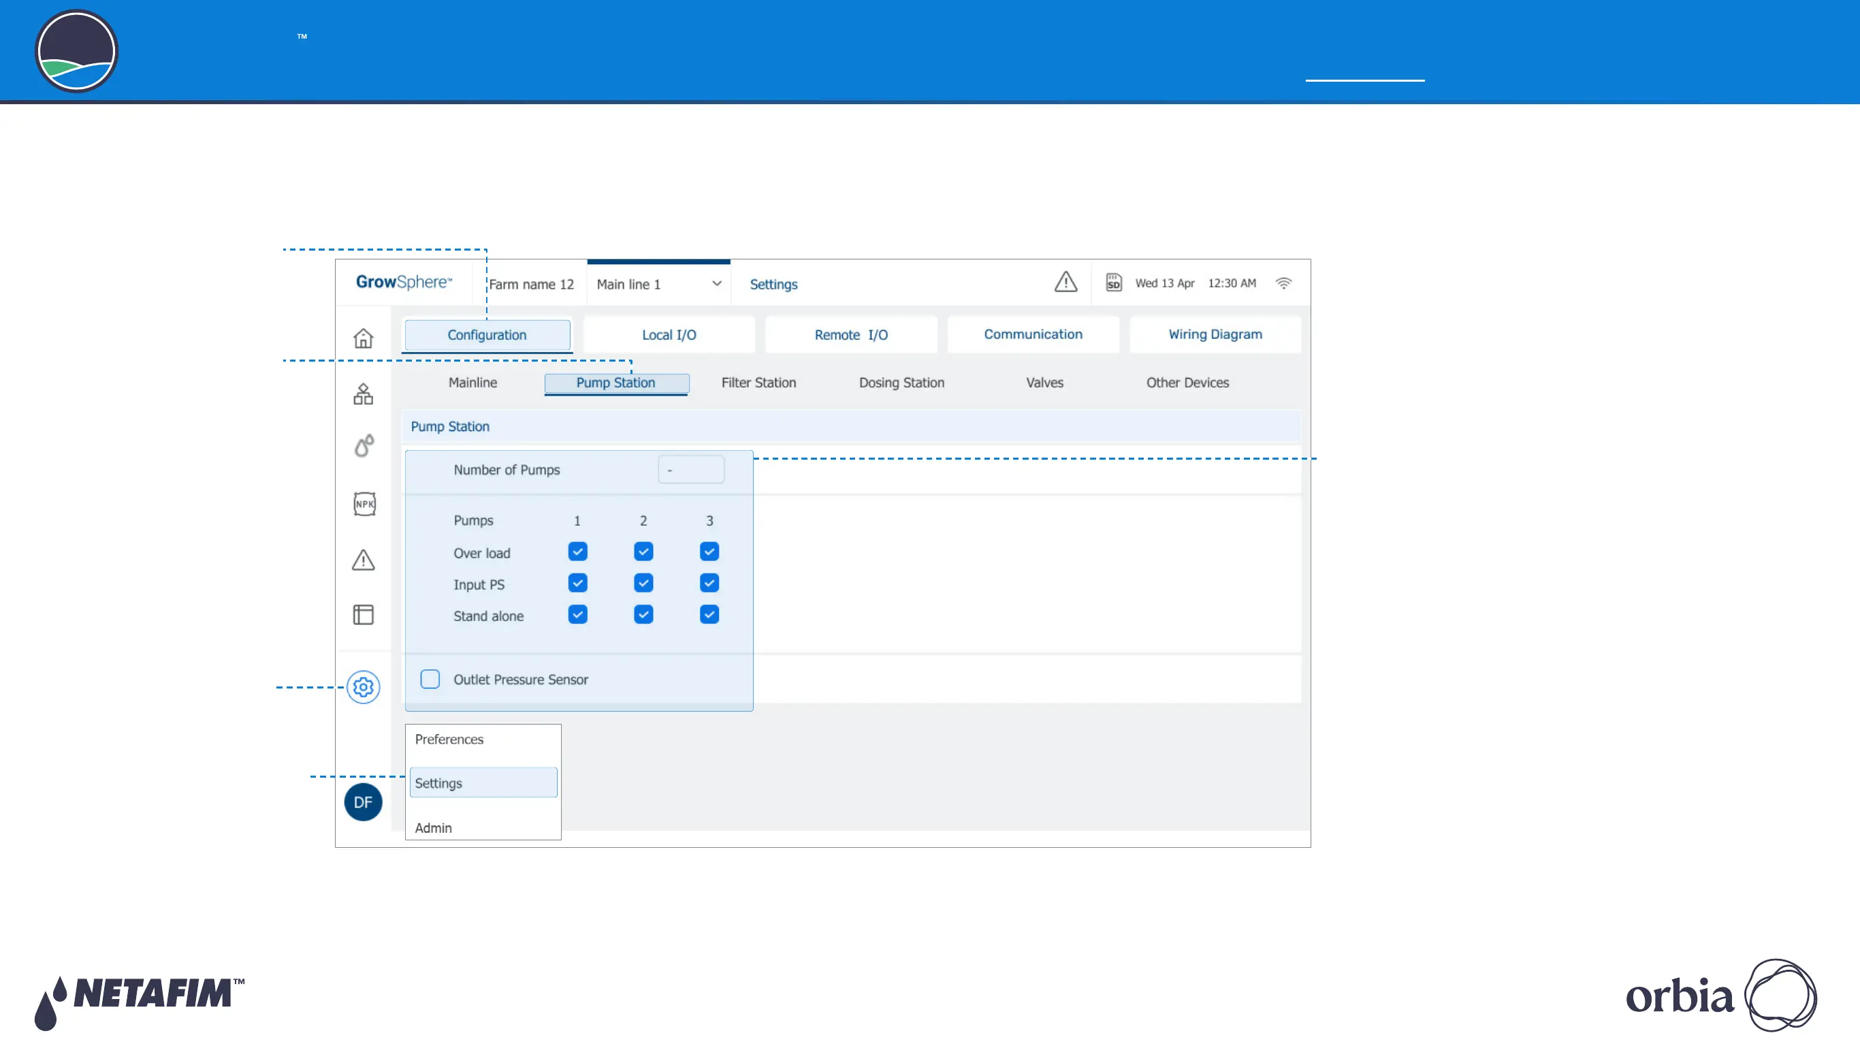
Task: Click the Netafim logo at bottom left
Action: point(140,1002)
